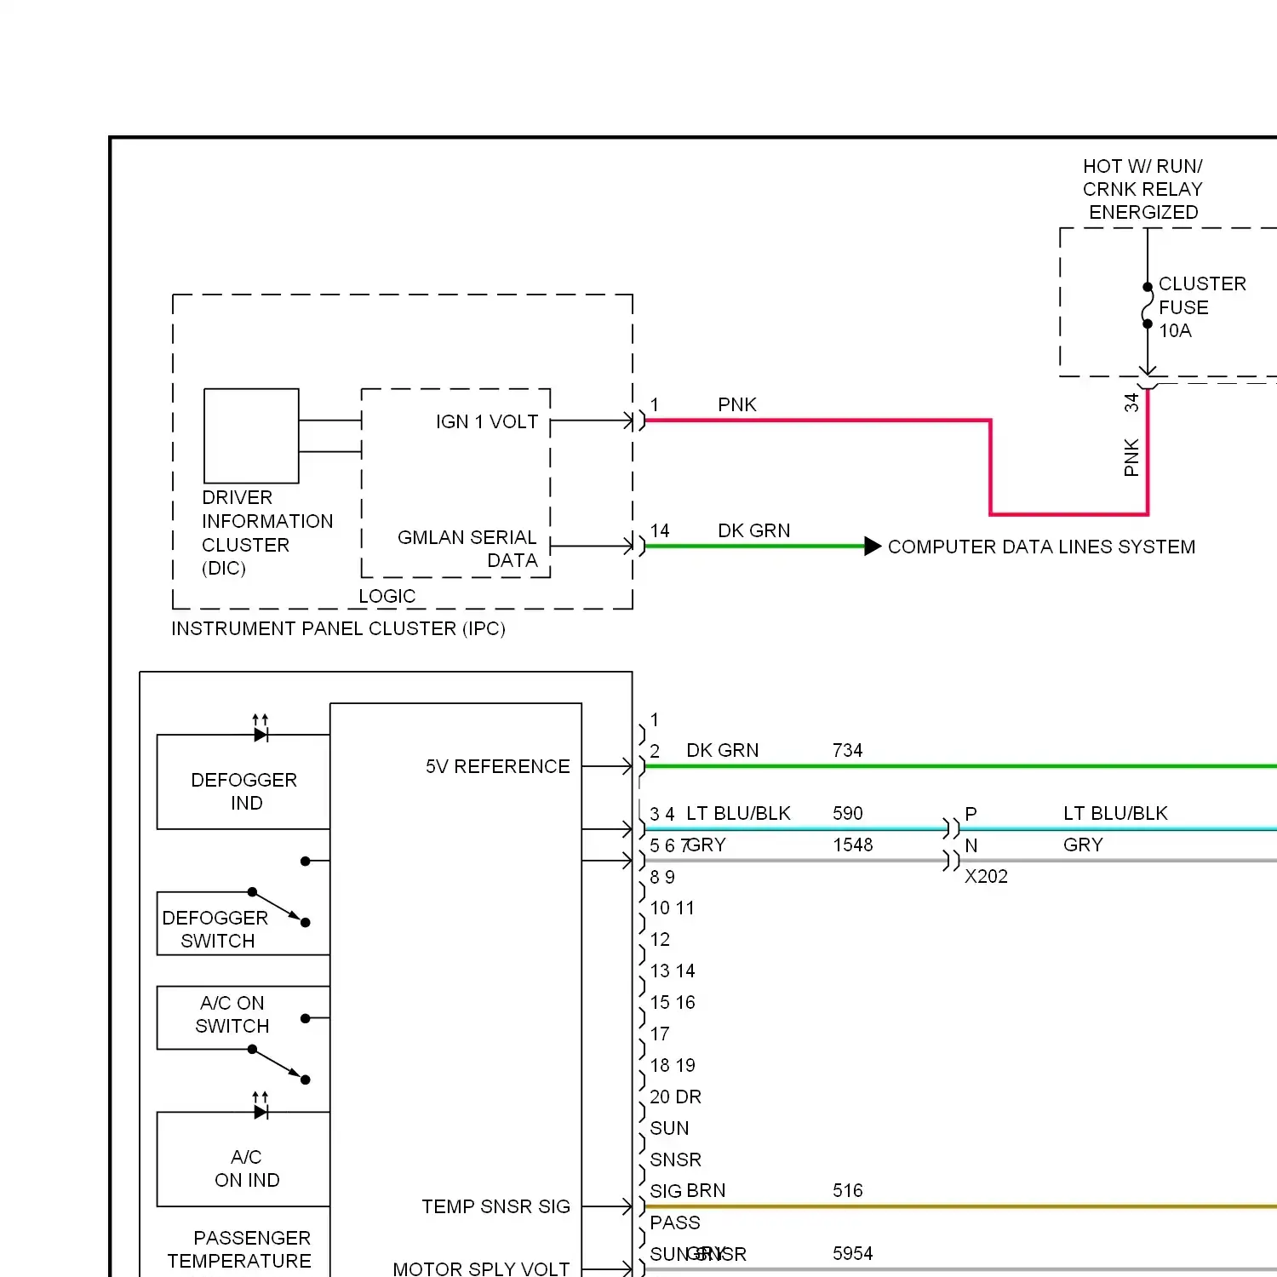Click the COMPUTER DATA LINES arrow symbol
Screen dimensions: 1277x1277
[x=872, y=546]
